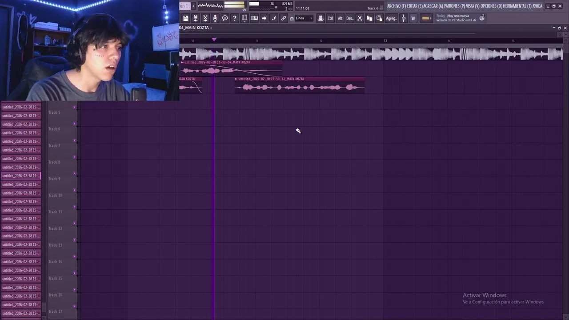Open the news globe notification icon
This screenshot has height=320, width=569.
click(x=482, y=18)
